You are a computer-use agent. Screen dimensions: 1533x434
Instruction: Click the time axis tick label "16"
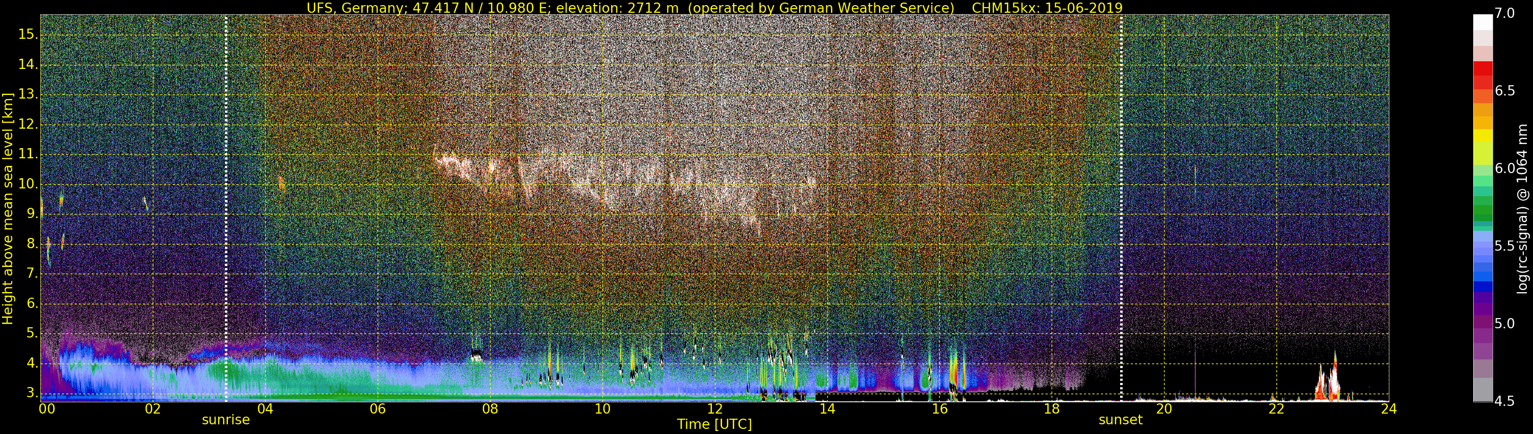click(939, 408)
